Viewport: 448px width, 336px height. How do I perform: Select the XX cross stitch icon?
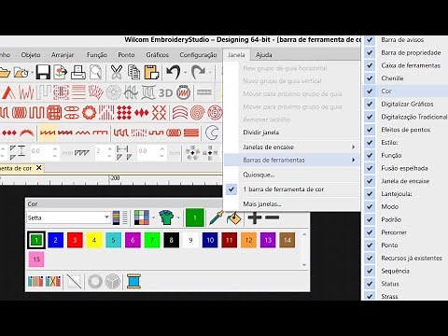coord(159,113)
